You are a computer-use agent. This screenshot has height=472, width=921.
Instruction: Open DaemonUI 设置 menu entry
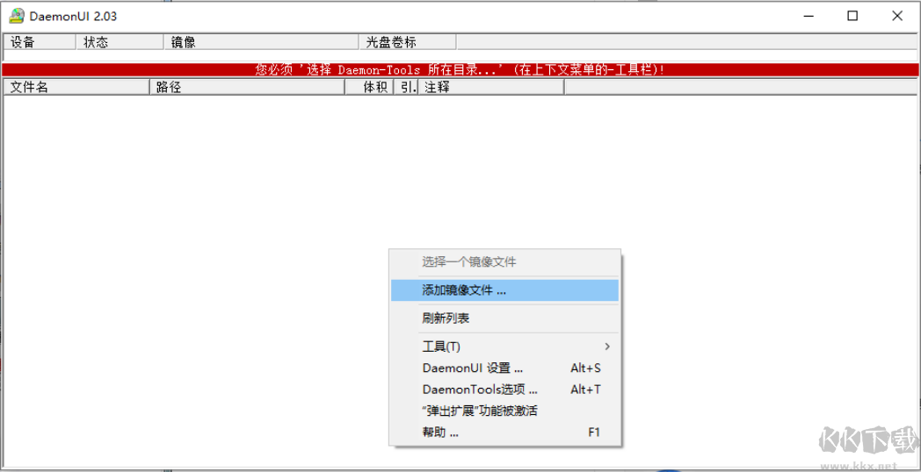504,368
